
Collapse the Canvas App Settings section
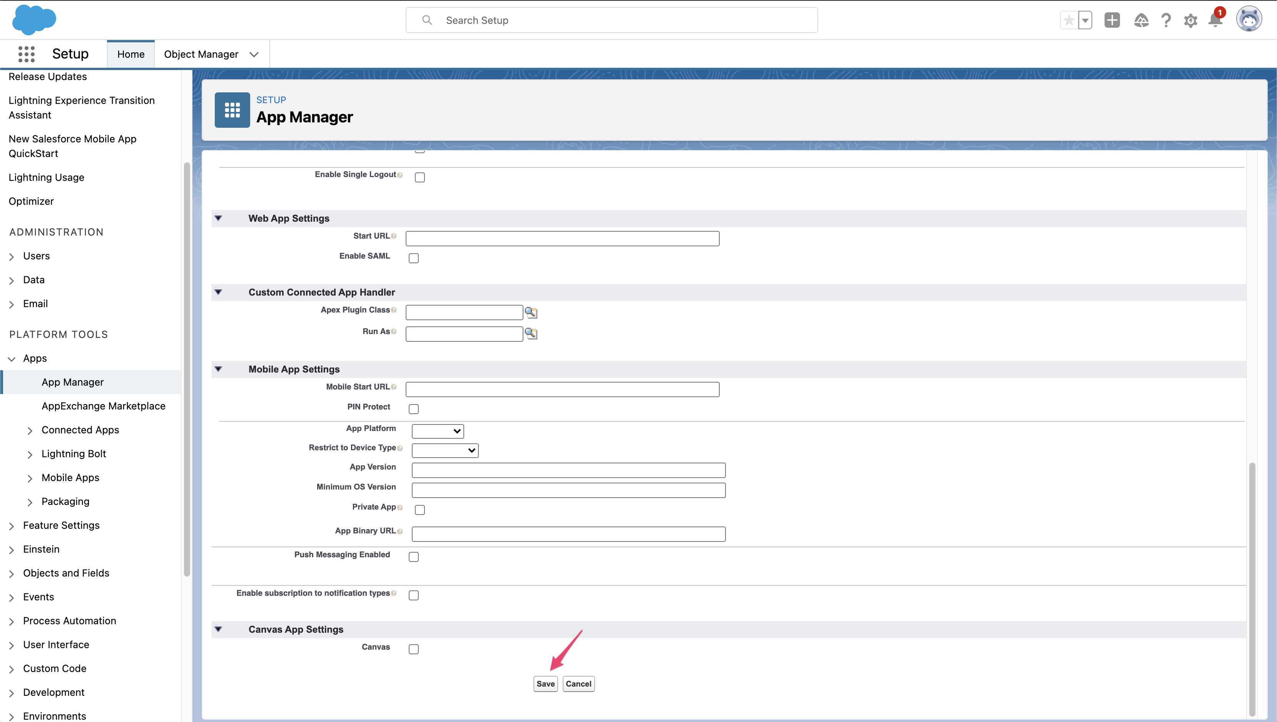[x=218, y=629]
